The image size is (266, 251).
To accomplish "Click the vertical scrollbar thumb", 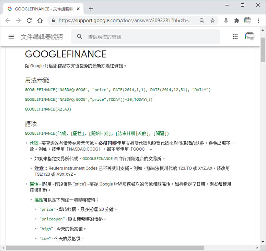I will (x=263, y=50).
